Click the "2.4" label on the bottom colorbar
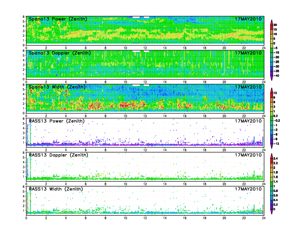 (x=276, y=158)
